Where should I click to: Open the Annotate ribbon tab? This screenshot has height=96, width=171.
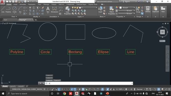[x=23, y=4]
